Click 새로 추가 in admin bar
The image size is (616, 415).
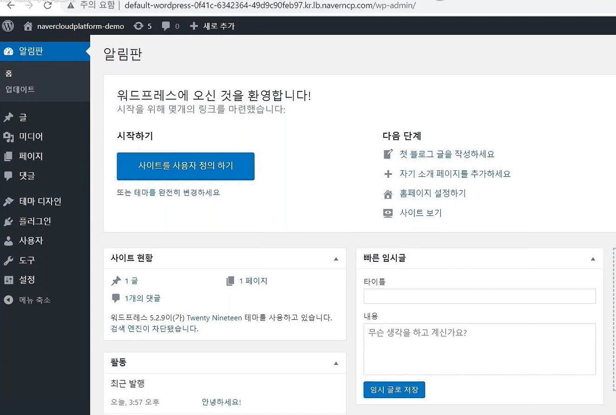pyautogui.click(x=219, y=26)
